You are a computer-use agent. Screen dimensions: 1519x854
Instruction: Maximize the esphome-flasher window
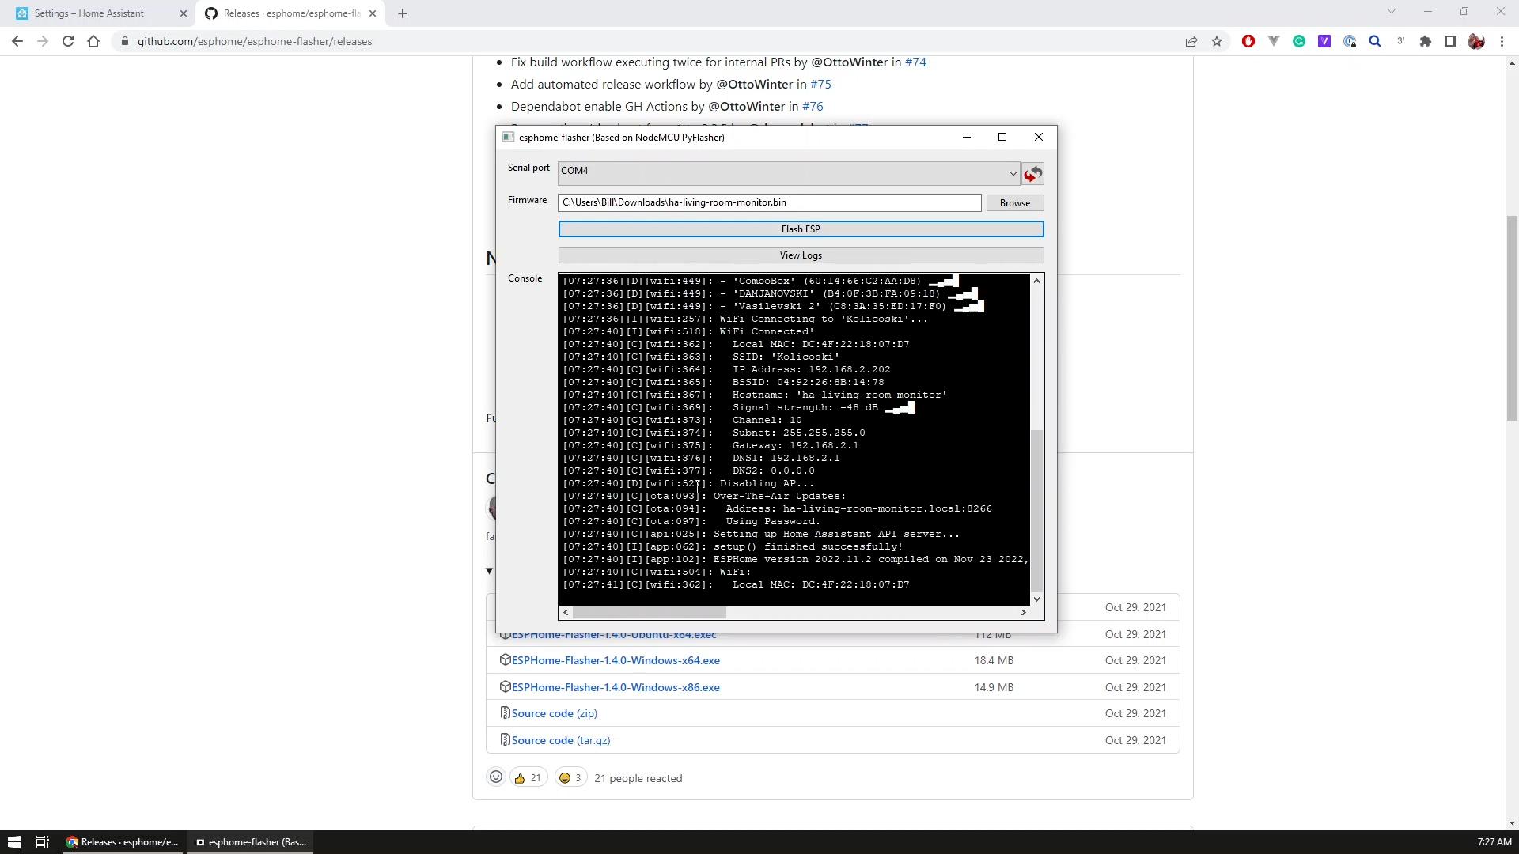[1002, 137]
